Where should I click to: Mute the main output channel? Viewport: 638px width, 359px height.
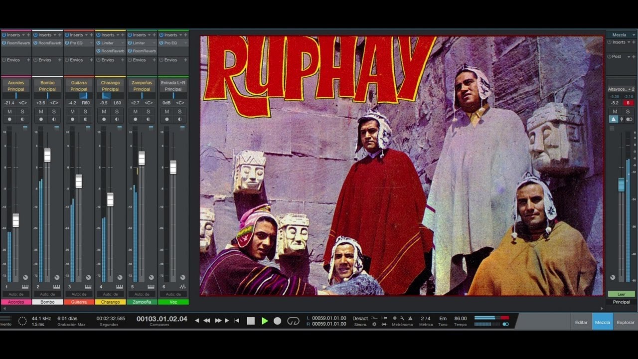615,112
